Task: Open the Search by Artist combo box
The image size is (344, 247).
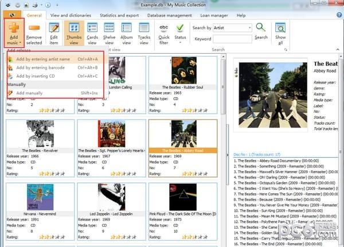Action: coord(232,28)
